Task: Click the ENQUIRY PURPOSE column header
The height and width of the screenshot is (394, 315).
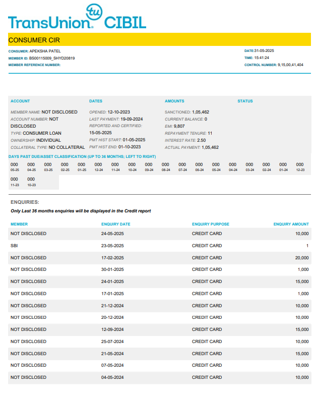Action: tap(210, 224)
